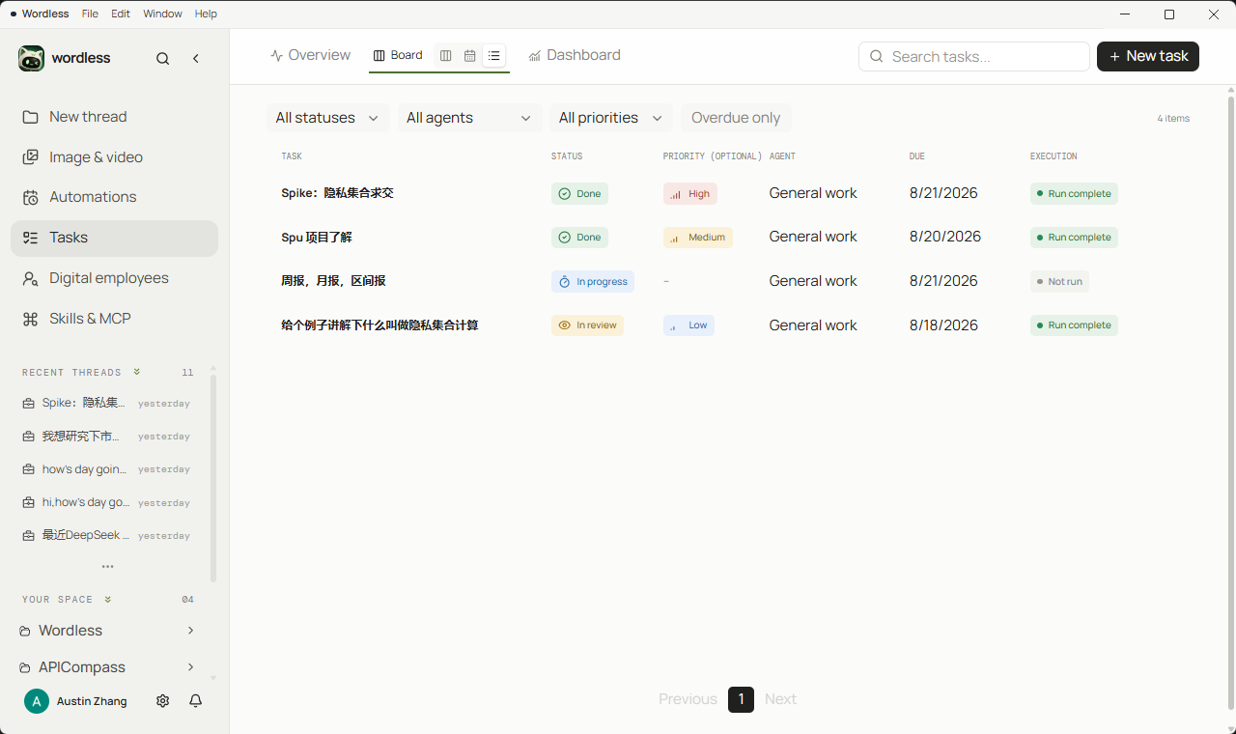
Task: Open the Help menu
Action: point(206,14)
